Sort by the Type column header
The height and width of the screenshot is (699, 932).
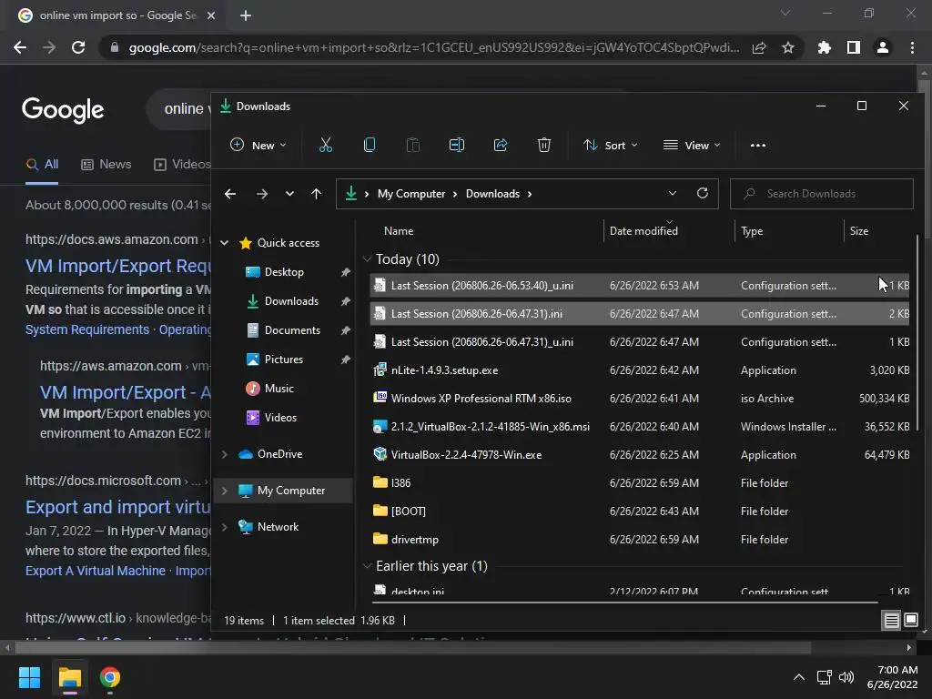click(x=752, y=230)
